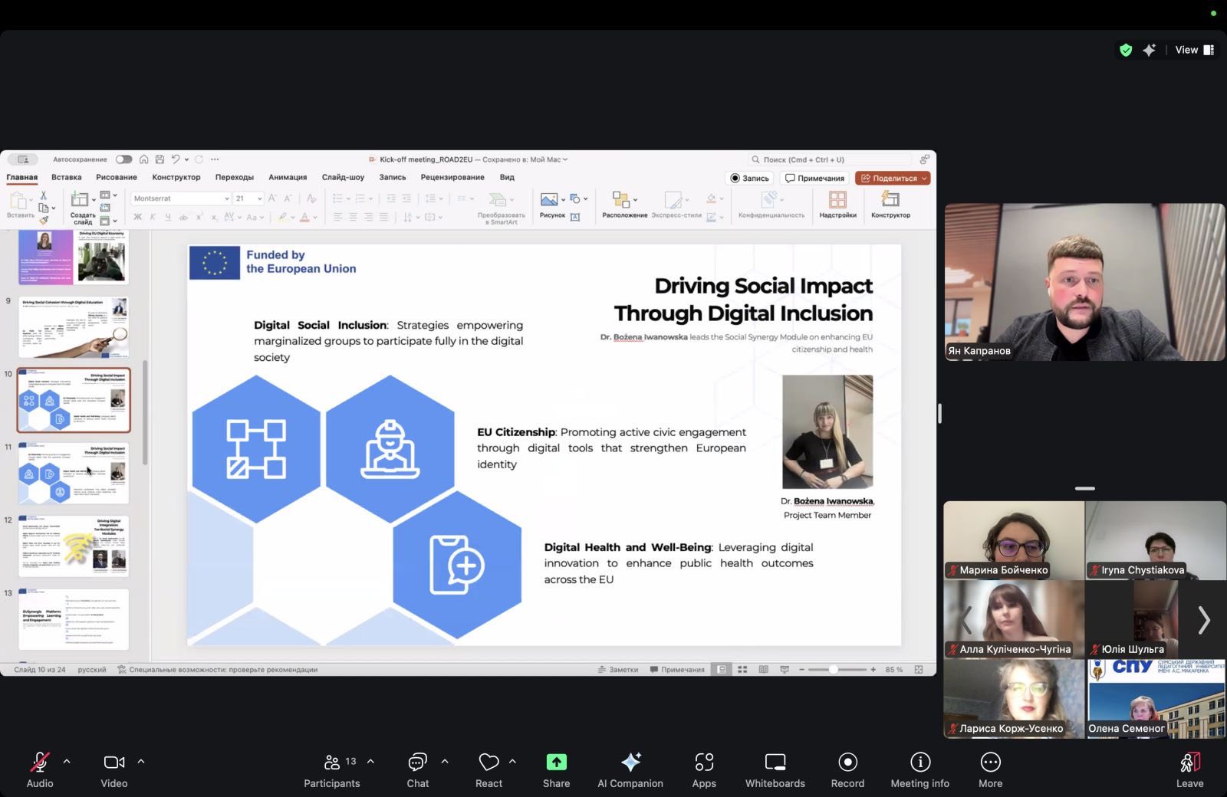Select slide 12 thumbnail in the panel
1227x797 pixels.
point(74,546)
